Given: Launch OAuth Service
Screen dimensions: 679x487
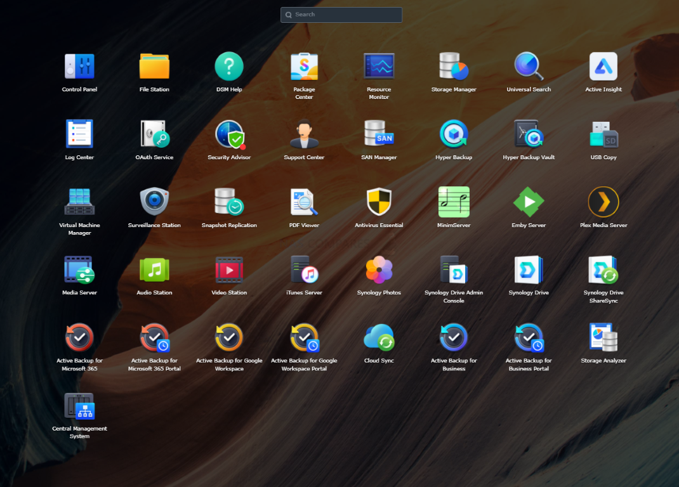Looking at the screenshot, I should click(154, 134).
